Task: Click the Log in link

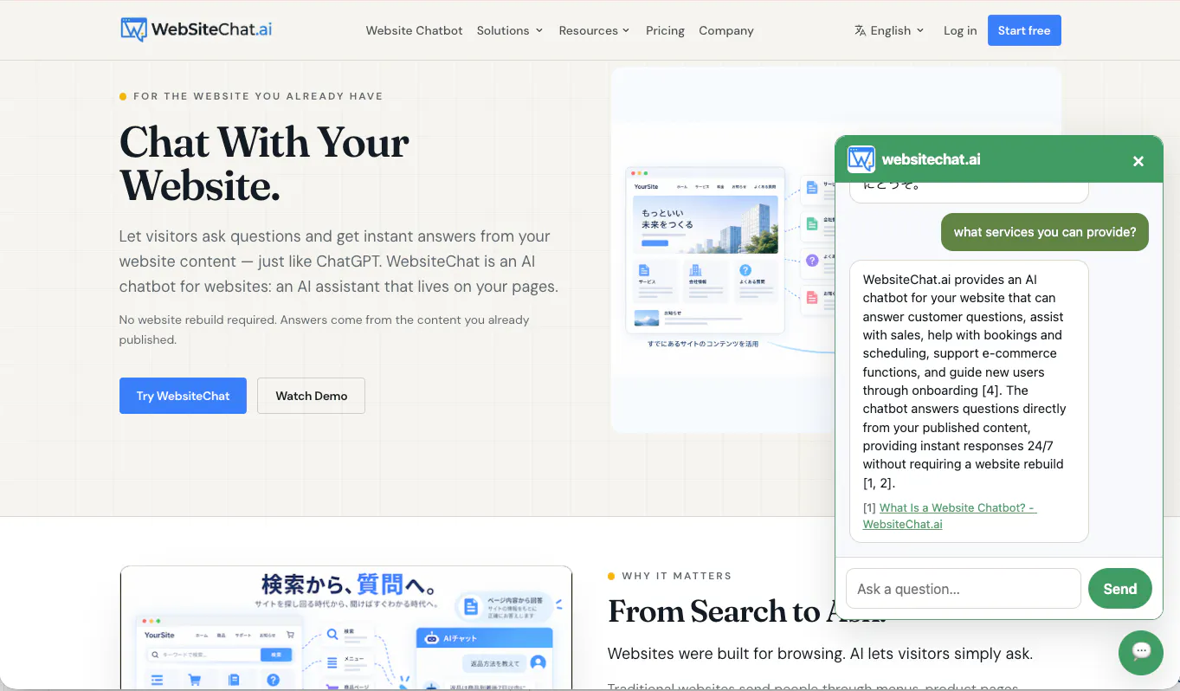Action: pyautogui.click(x=960, y=30)
